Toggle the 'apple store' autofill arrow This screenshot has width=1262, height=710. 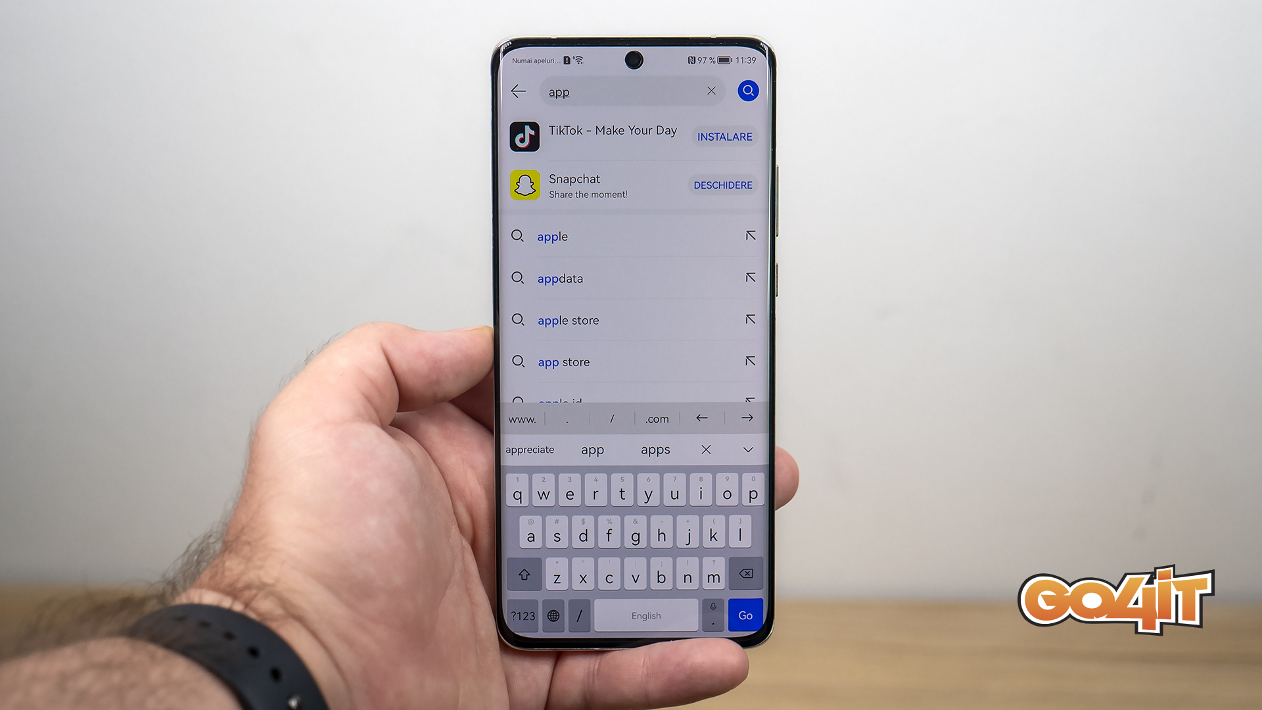[x=750, y=321]
